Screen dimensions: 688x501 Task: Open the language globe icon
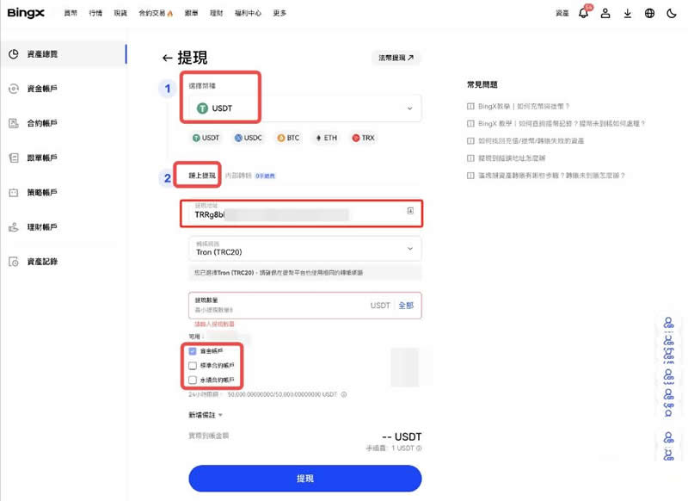coord(649,14)
